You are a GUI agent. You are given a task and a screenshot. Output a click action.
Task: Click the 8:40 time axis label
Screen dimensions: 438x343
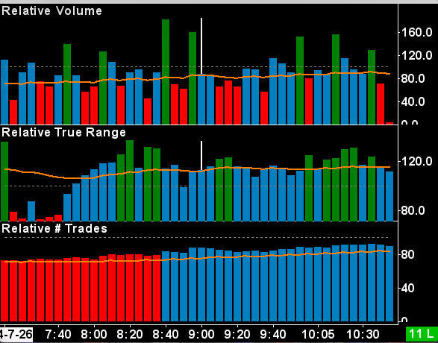click(166, 334)
